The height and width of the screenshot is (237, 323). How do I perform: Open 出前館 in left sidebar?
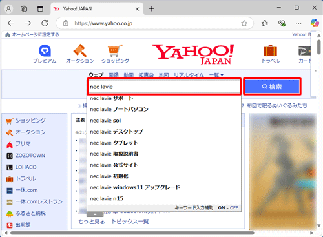click(x=23, y=225)
